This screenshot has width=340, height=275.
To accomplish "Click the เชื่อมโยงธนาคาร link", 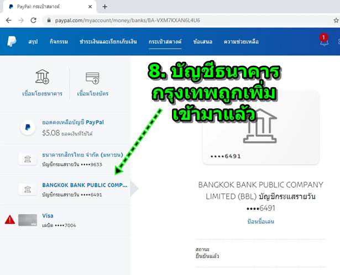I will pyautogui.click(x=42, y=93).
